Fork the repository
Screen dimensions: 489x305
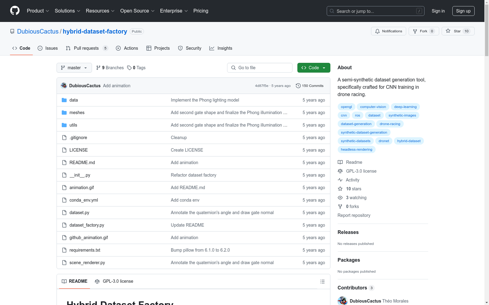coord(424,31)
